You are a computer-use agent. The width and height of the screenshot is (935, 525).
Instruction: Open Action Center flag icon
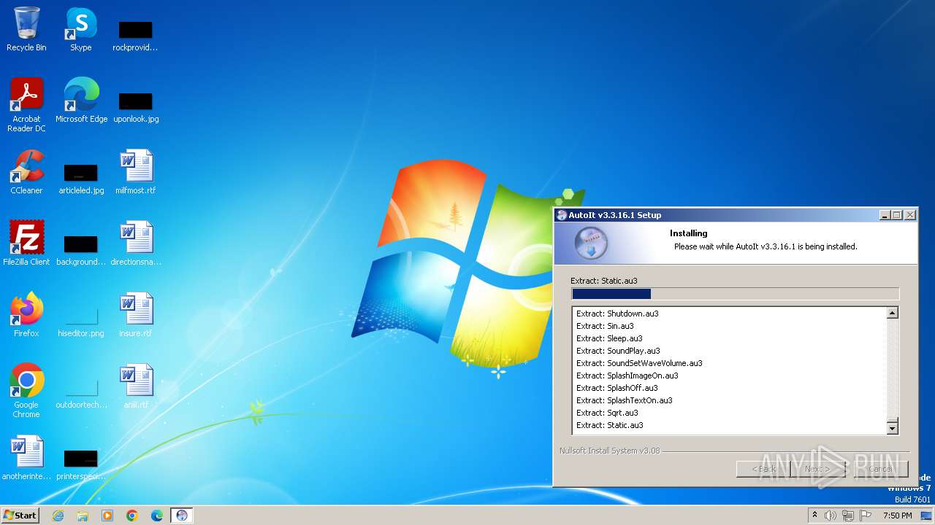pyautogui.click(x=866, y=516)
